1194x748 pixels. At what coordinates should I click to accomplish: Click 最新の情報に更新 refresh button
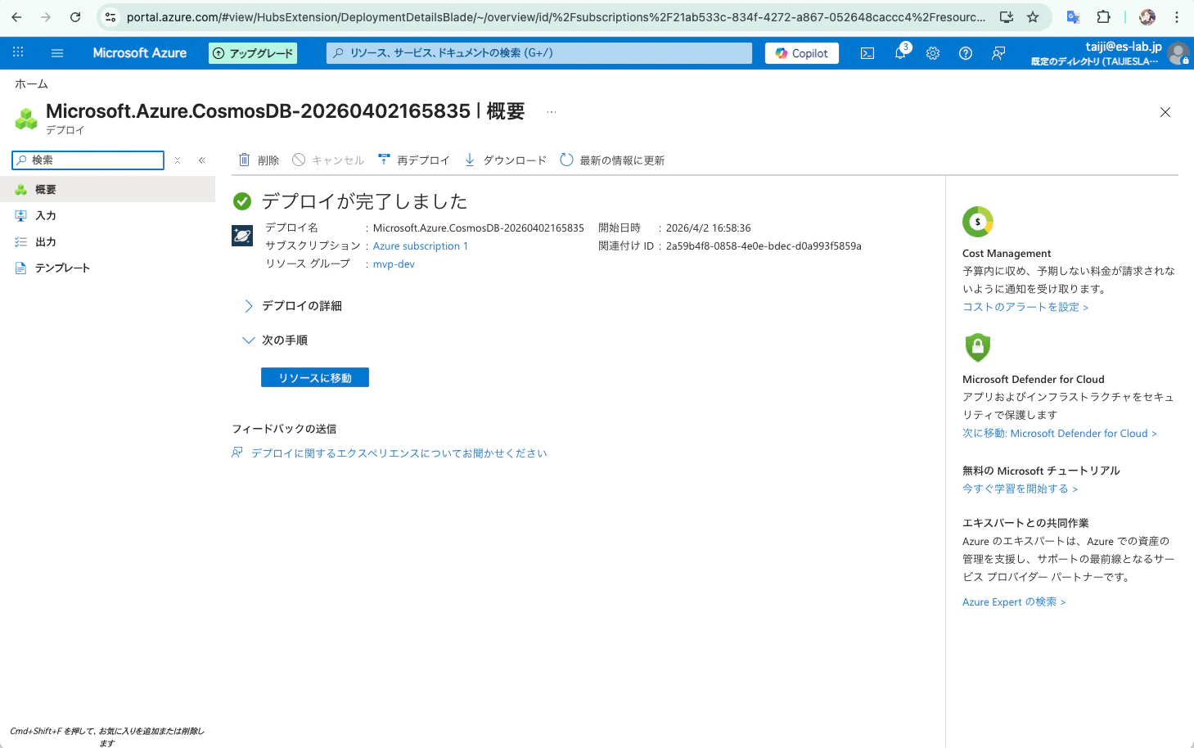click(x=612, y=160)
